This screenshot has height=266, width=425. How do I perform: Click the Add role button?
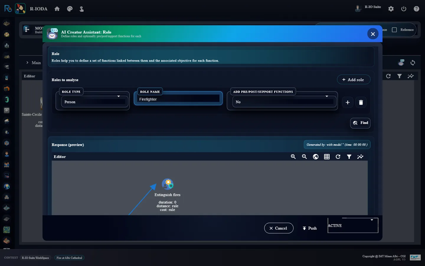[x=353, y=80]
